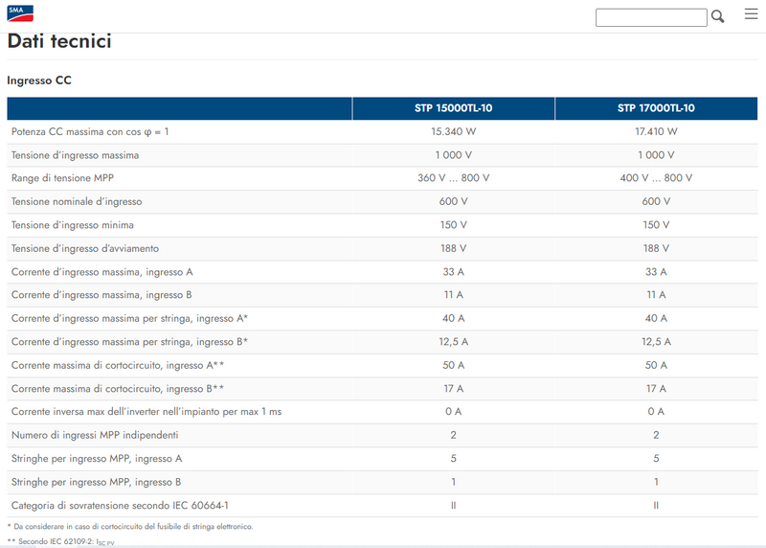This screenshot has height=548, width=766.
Task: Click the 360 V ... 800 V cell
Action: 453,178
